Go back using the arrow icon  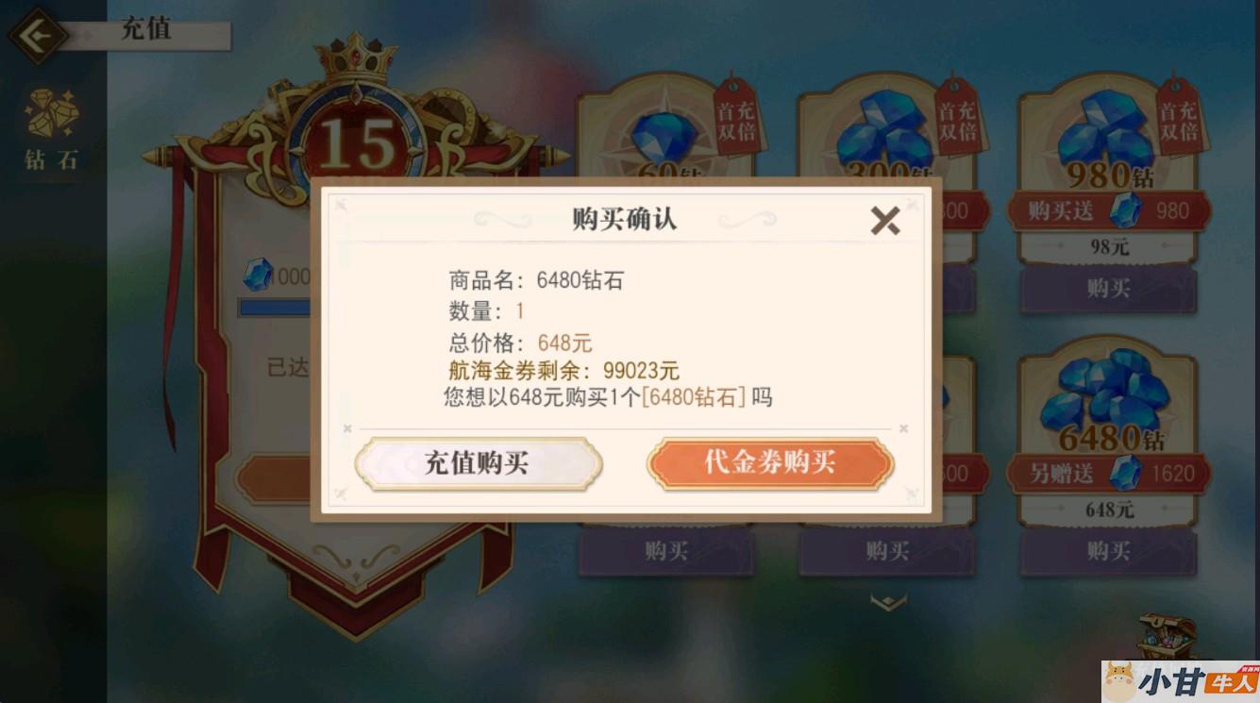(36, 37)
